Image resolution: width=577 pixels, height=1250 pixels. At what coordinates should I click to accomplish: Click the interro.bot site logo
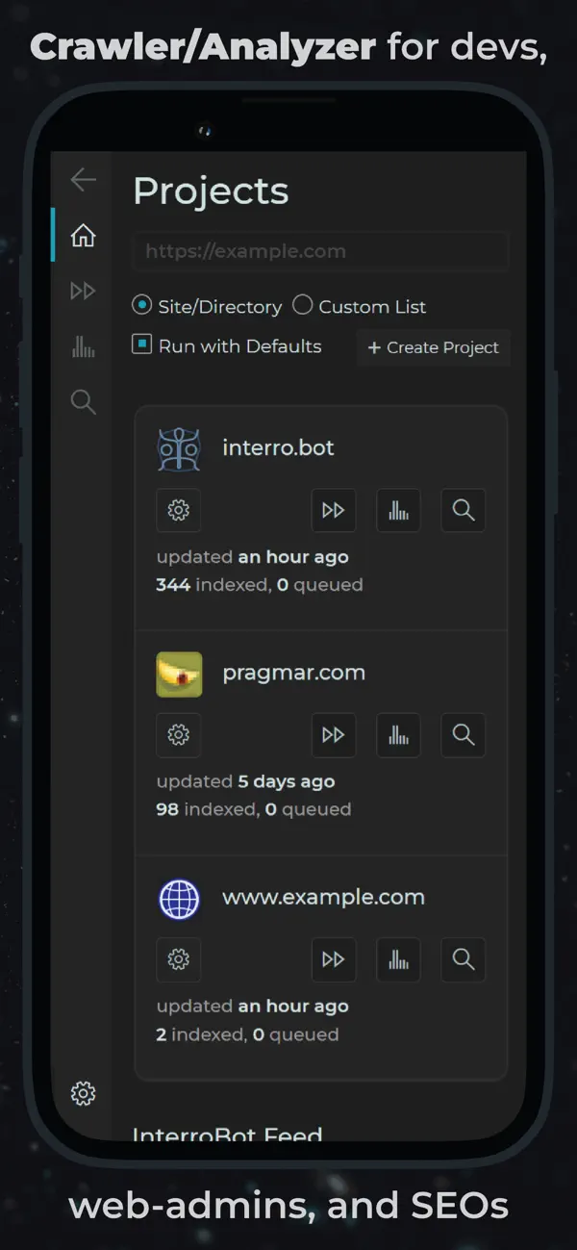(x=179, y=449)
